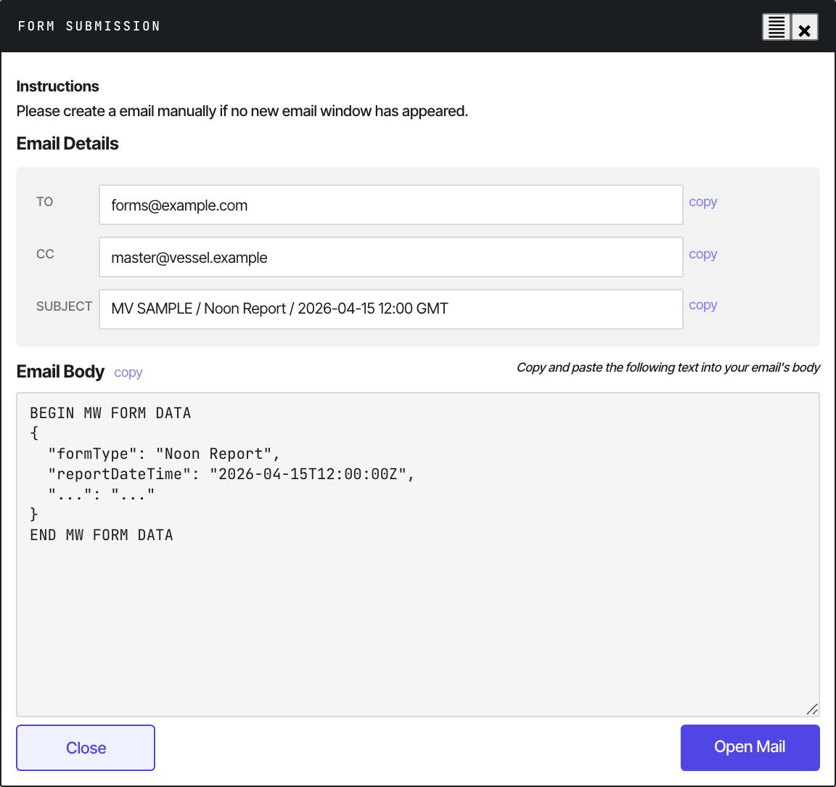This screenshot has height=787, width=836.
Task: Click inside the email body text area
Action: pyautogui.click(x=418, y=555)
